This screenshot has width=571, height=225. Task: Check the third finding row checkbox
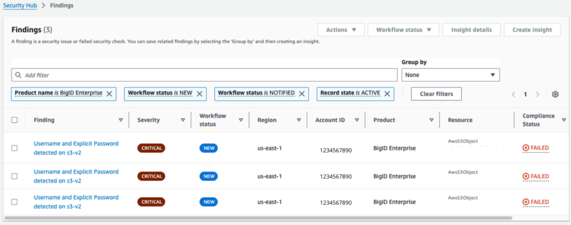tap(14, 202)
